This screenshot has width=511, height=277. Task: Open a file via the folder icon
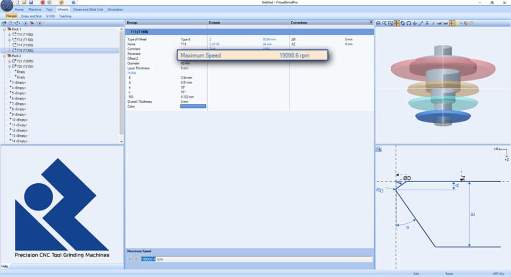tap(24, 3)
